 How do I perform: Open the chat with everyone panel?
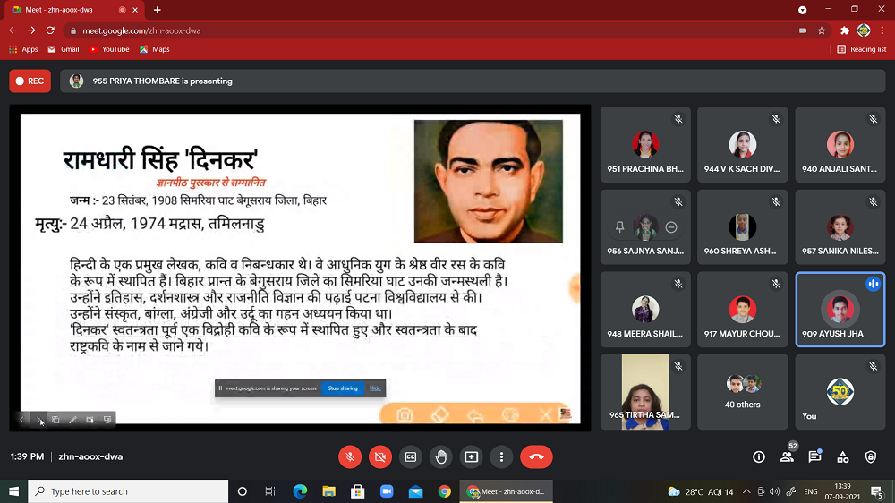click(x=814, y=456)
